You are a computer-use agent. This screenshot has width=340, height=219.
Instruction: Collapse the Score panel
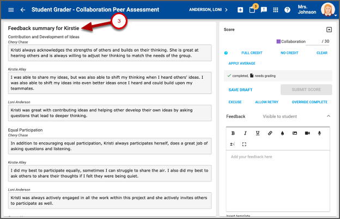[x=329, y=29]
